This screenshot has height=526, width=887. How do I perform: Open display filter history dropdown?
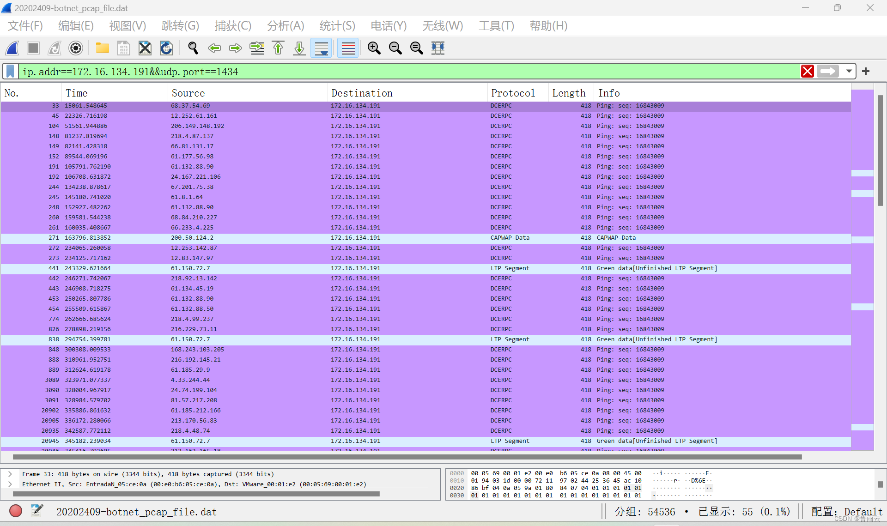(x=849, y=71)
